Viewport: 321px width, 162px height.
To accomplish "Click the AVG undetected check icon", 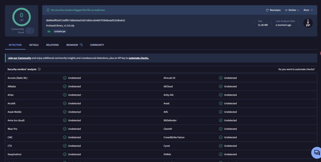I will coord(221,112).
